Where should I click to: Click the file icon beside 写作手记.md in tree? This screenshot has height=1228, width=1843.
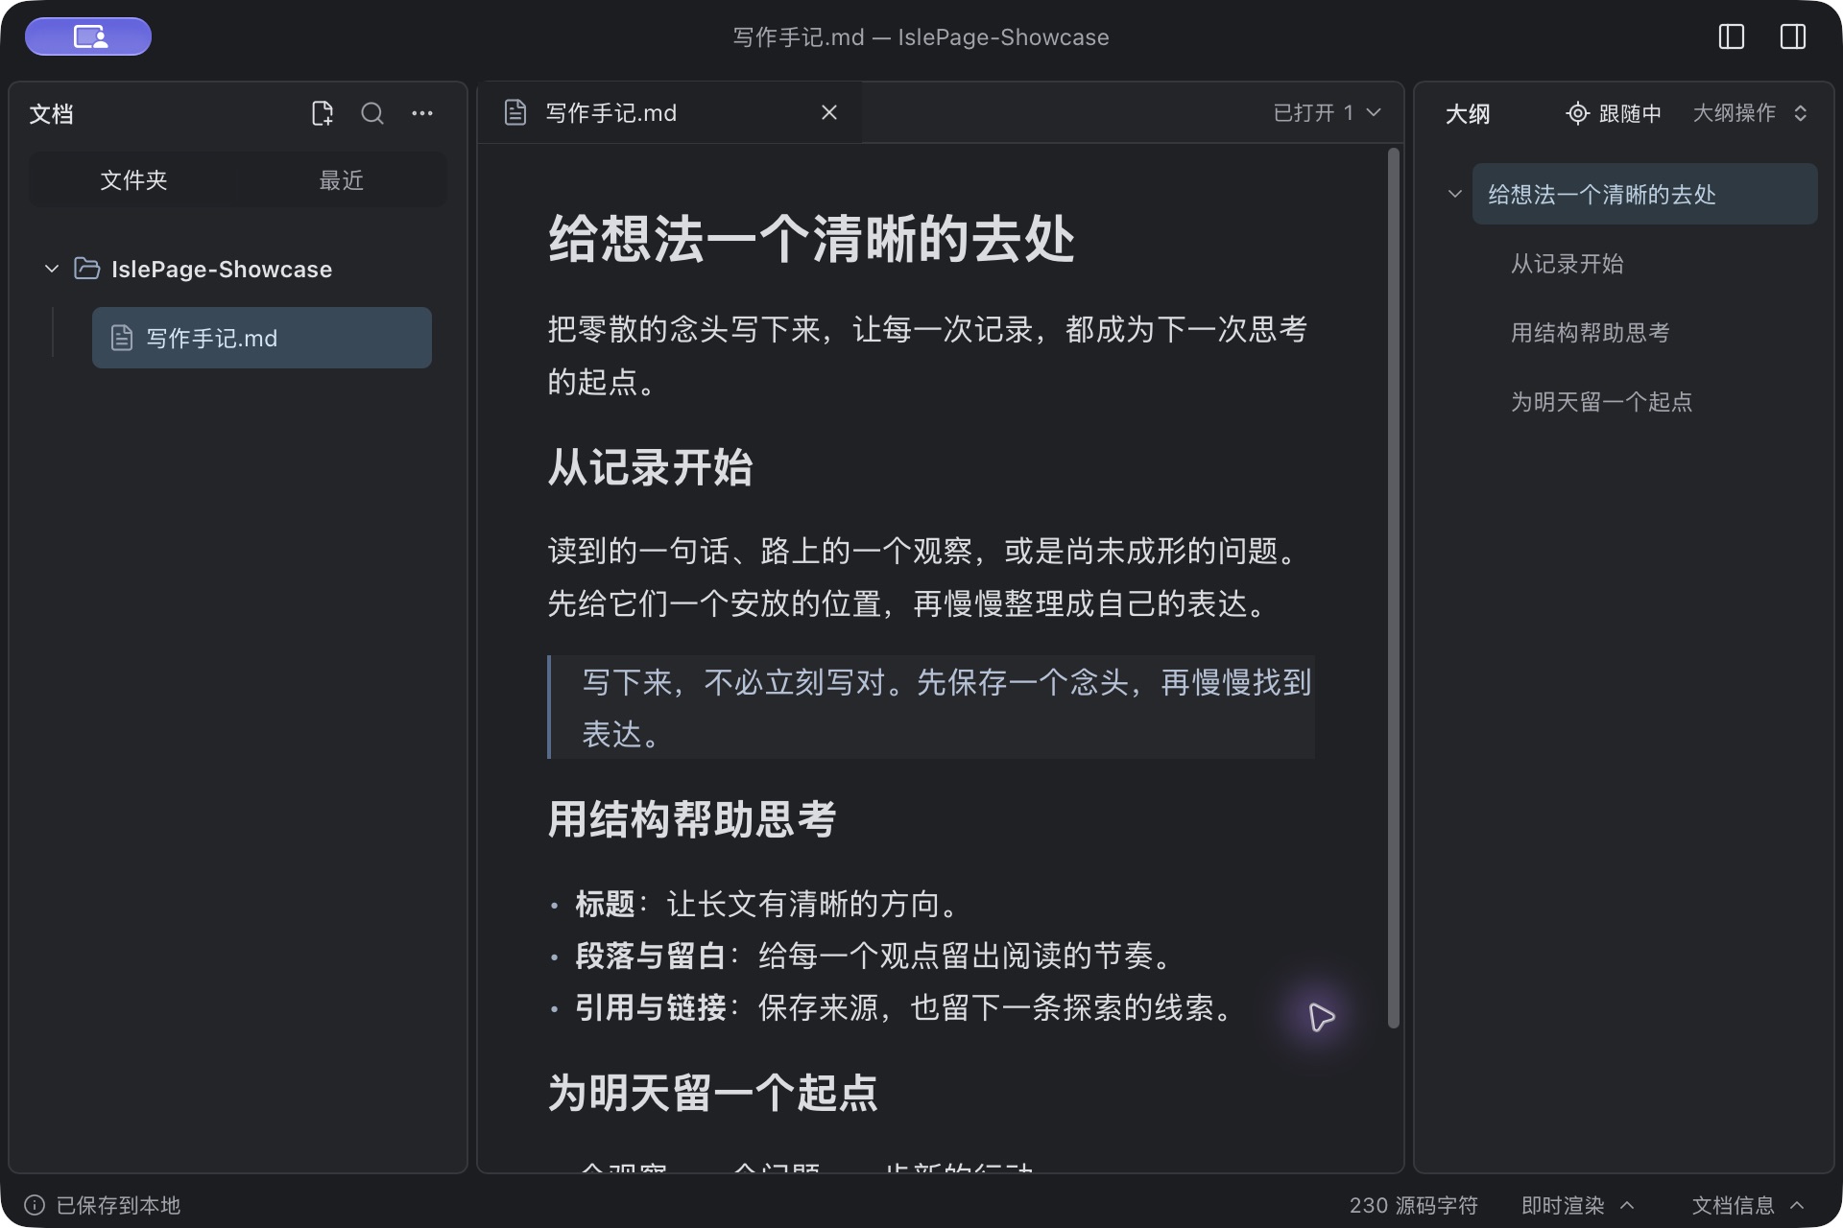122,338
